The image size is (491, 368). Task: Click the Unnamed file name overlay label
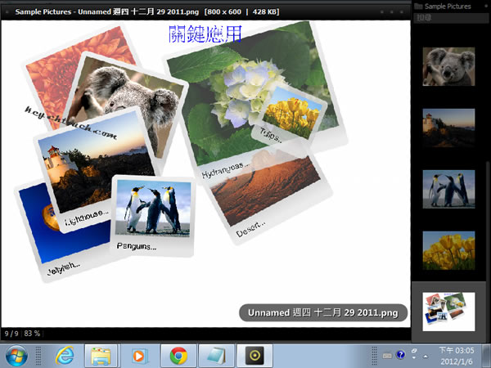point(323,312)
